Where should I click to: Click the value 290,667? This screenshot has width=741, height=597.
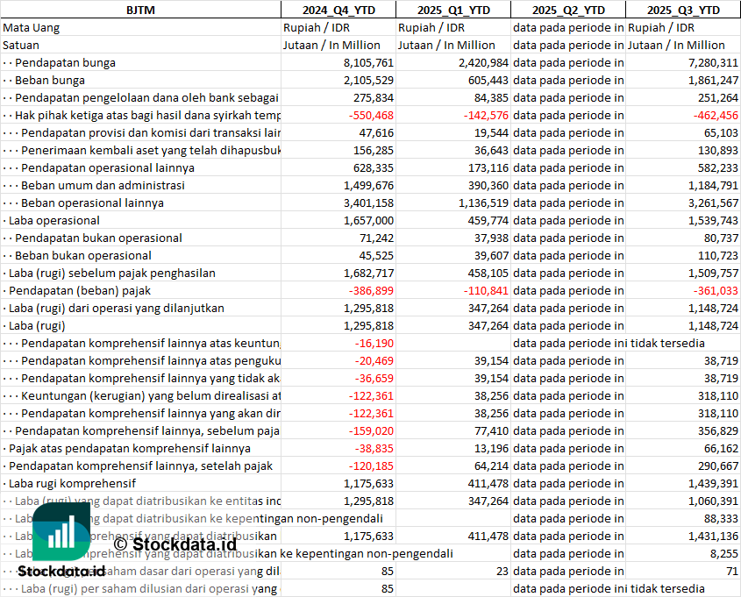tap(718, 466)
